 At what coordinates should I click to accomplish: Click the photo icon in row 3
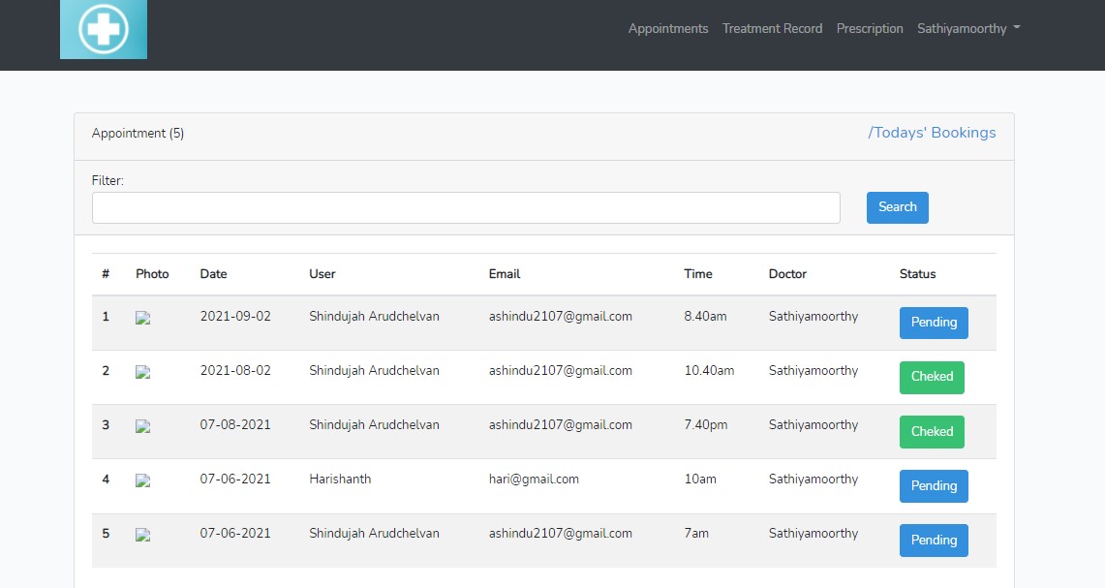(x=141, y=426)
